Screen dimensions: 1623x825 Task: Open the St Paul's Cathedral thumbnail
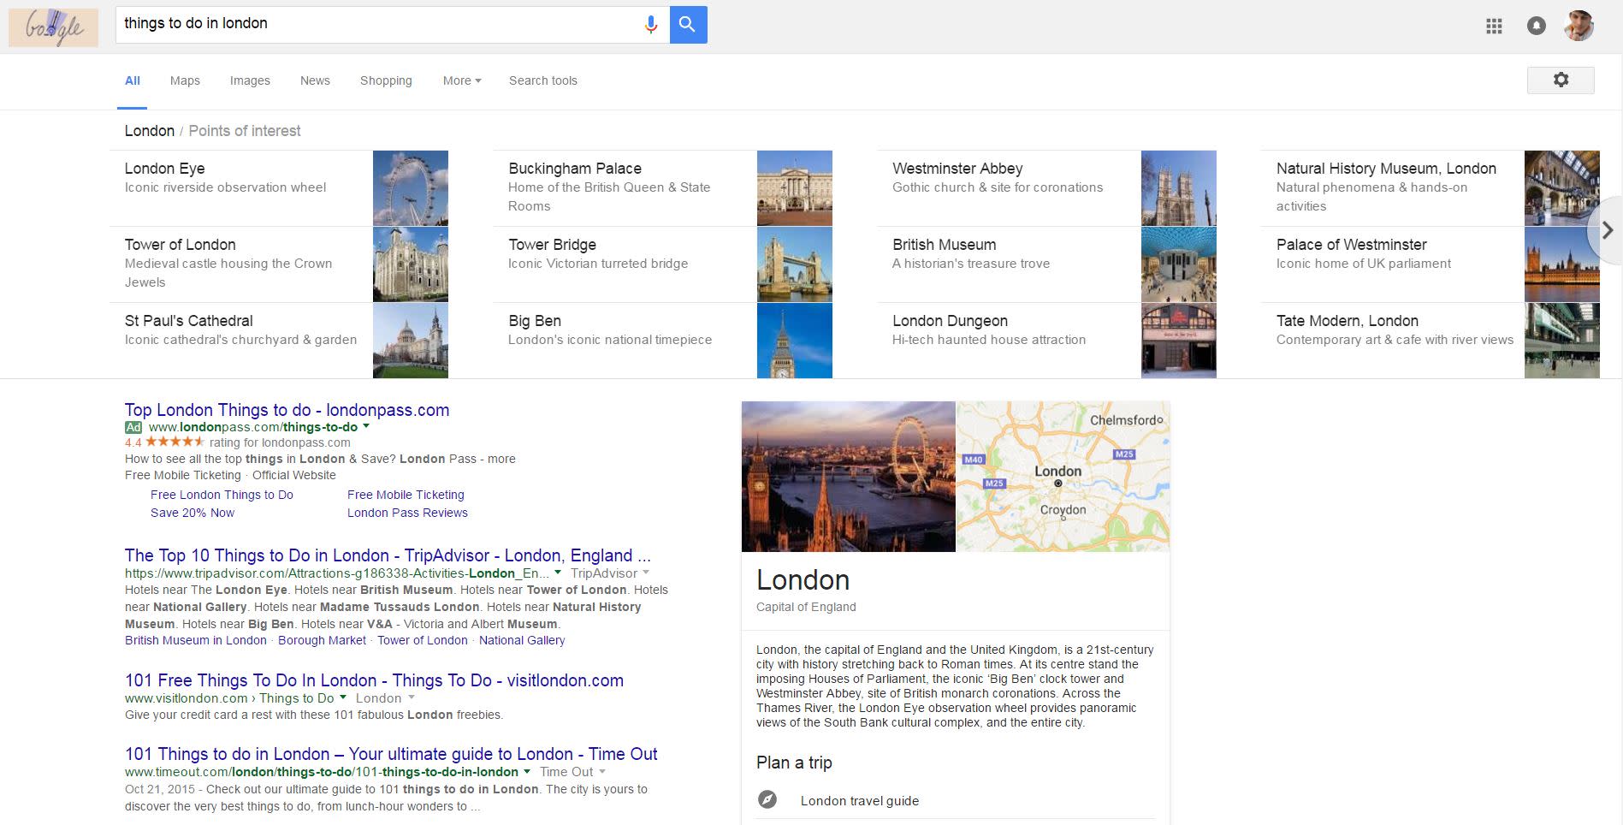[x=411, y=341]
